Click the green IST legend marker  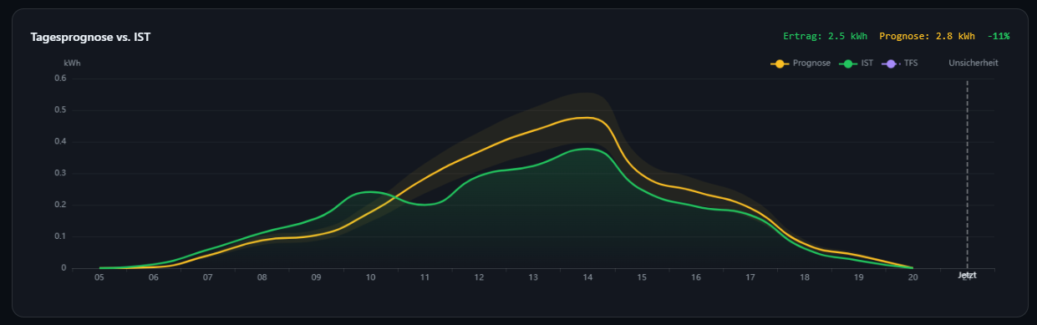tap(848, 63)
